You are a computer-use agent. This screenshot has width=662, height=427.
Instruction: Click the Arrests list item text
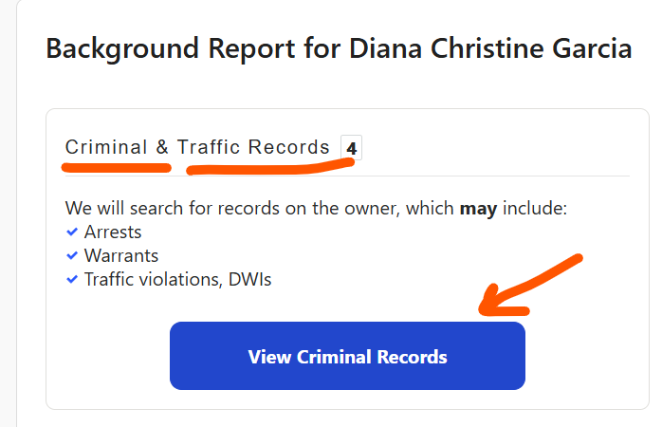(113, 232)
